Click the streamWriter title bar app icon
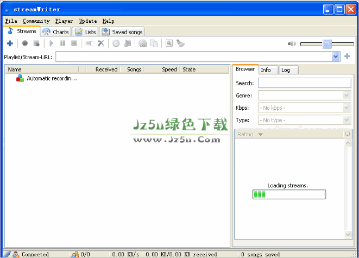This screenshot has width=359, height=258. [x=8, y=9]
